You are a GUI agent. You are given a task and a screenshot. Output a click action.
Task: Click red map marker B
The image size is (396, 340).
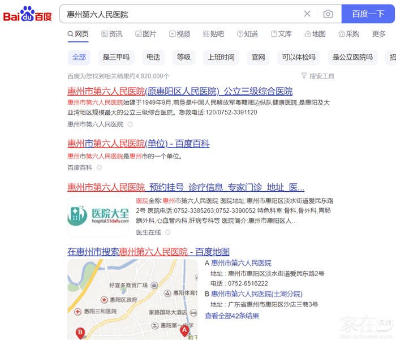tap(80, 333)
